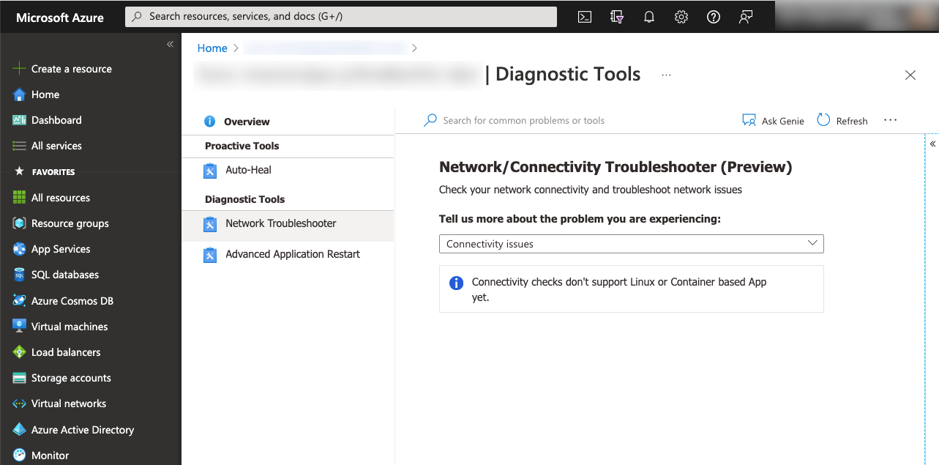The width and height of the screenshot is (939, 465).
Task: Click the Resource groups cube icon
Action: pos(19,223)
